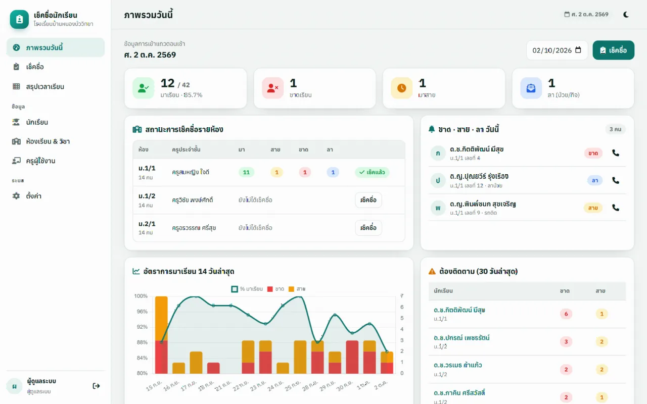Image resolution: width=647 pixels, height=404 pixels.
Task: Click the 3 คน count badge
Action: pyautogui.click(x=615, y=129)
